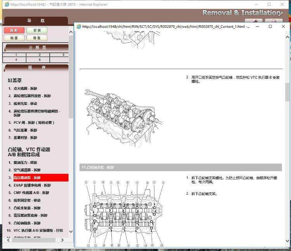The height and width of the screenshot is (251, 291).
Task: Click the up arrow of the popup content scrollbar
Action: [x=287, y=37]
